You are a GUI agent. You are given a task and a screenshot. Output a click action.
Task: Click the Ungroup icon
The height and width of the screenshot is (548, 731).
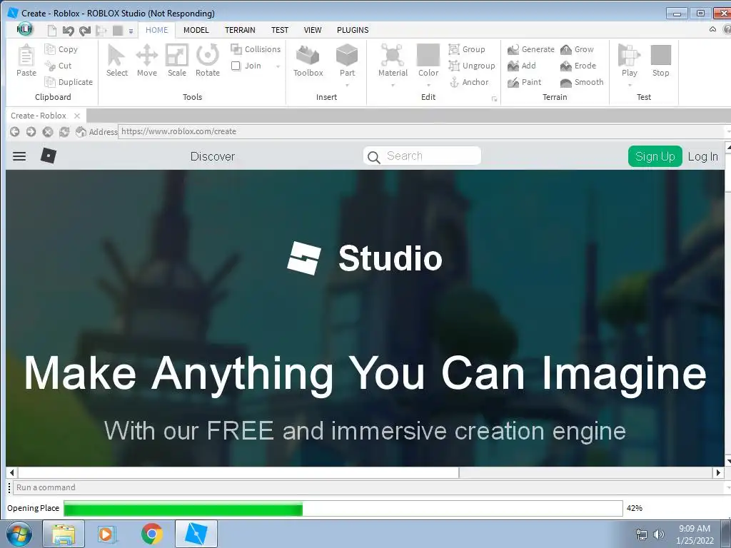(x=454, y=66)
